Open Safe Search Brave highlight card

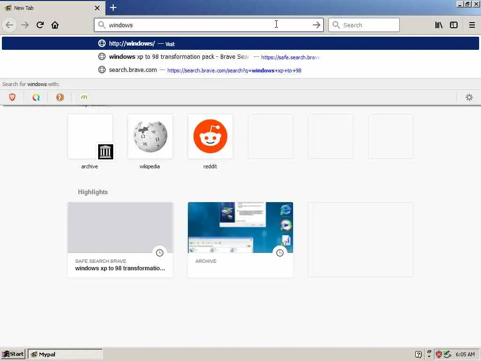click(120, 239)
